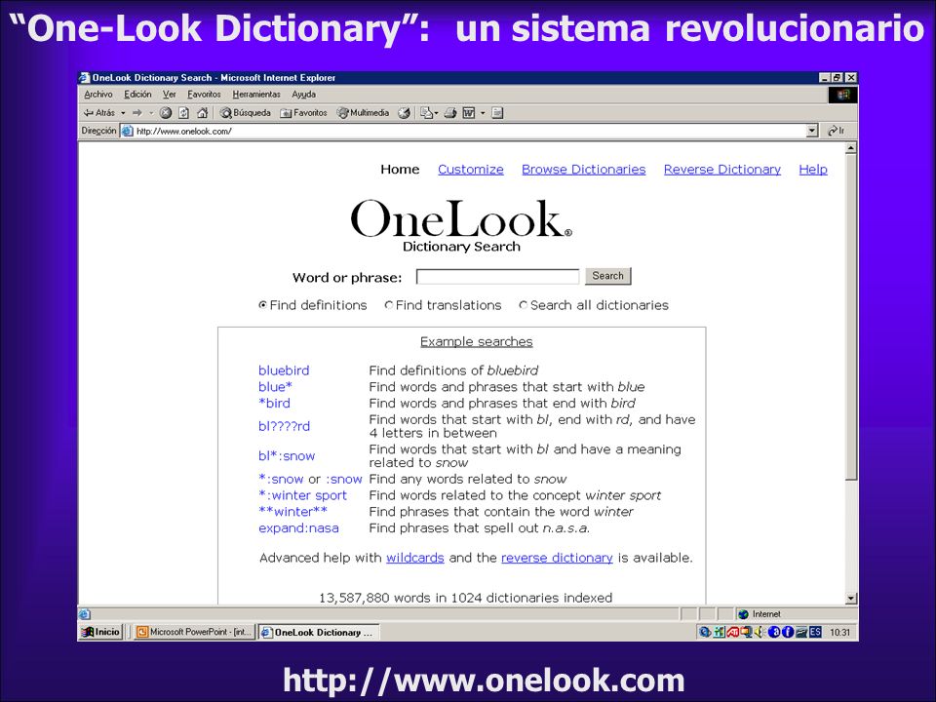Open the Ver menu
This screenshot has width=936, height=702.
pyautogui.click(x=170, y=95)
